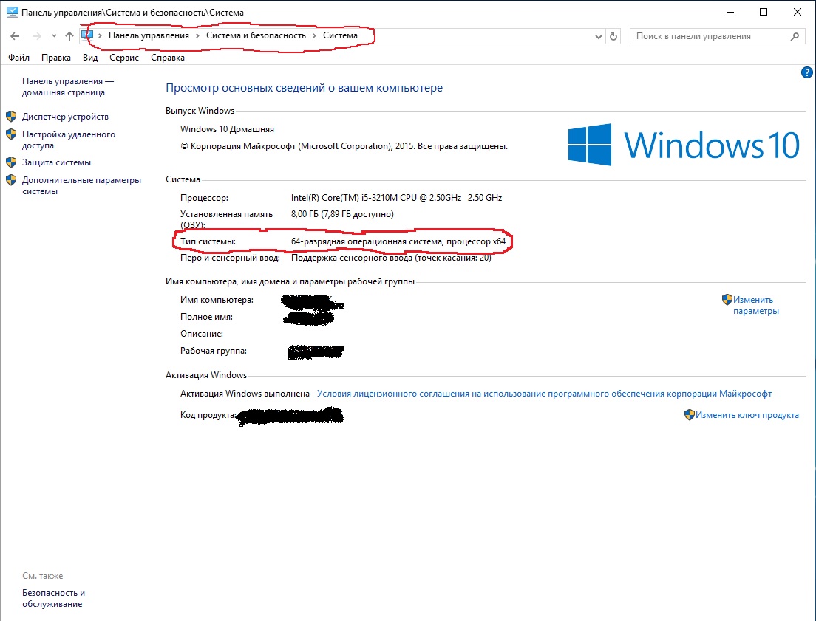
Task: Expand chevron after 'Панель управления' breadcrumb
Action: (x=198, y=36)
